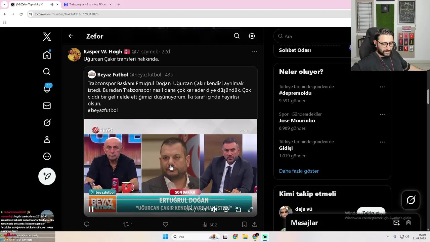430x242 pixels.
Task: Open Messages envelope in sidebar
Action: pyautogui.click(x=47, y=106)
